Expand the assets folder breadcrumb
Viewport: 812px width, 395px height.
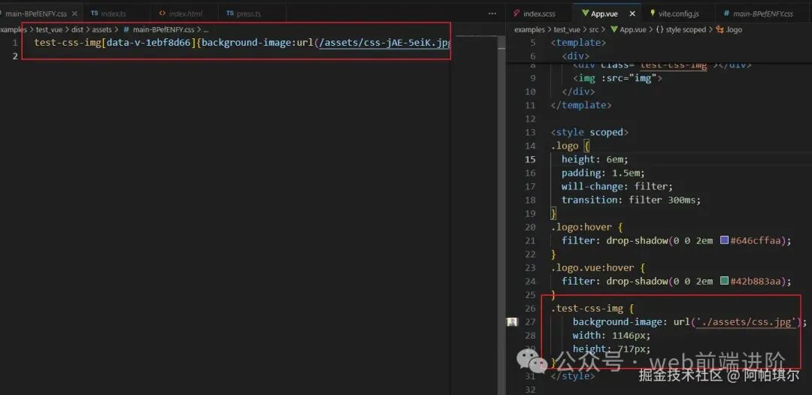(101, 29)
